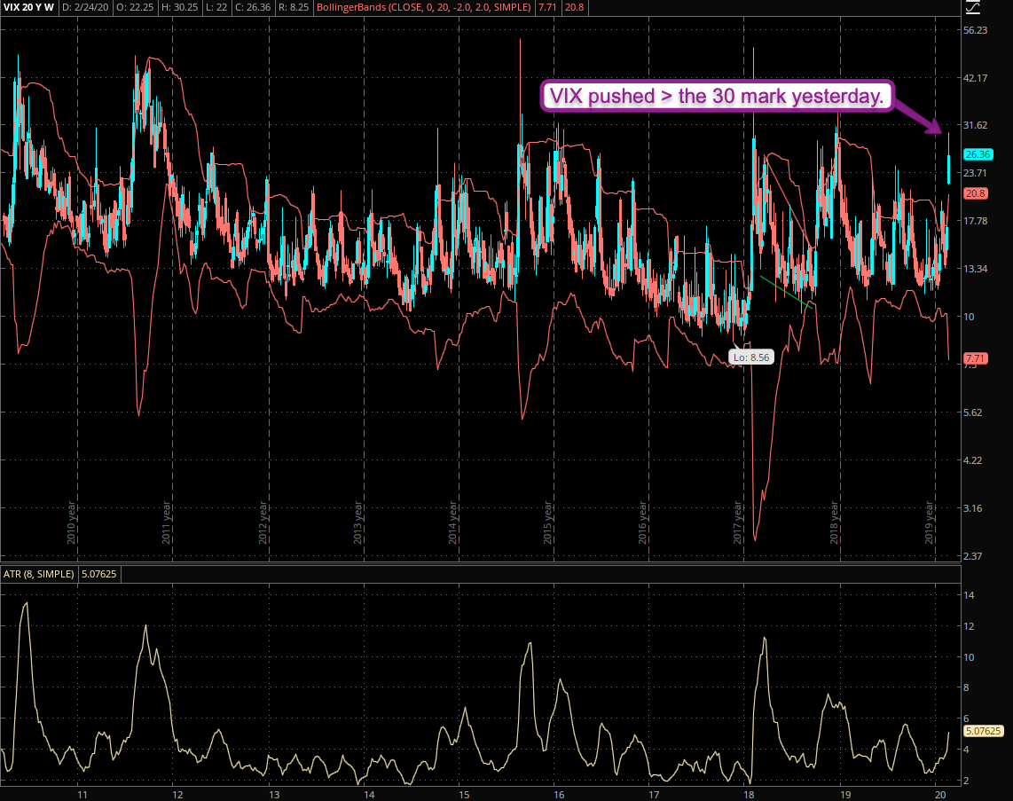Viewport: 1013px width, 801px height.
Task: Click the 'Lo: 8.56' low price bubble
Action: point(748,357)
